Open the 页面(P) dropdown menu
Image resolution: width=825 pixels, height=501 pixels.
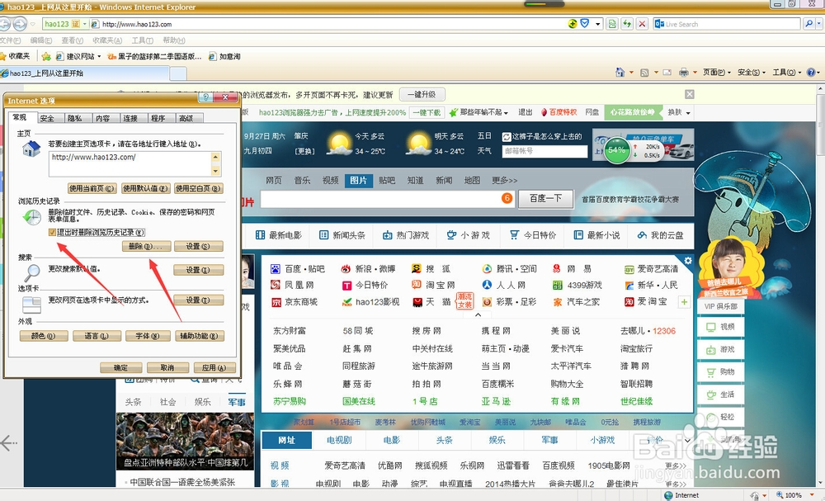(x=717, y=73)
